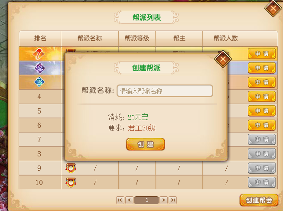
Task: Jump to last page of guild list
Action: (173, 200)
